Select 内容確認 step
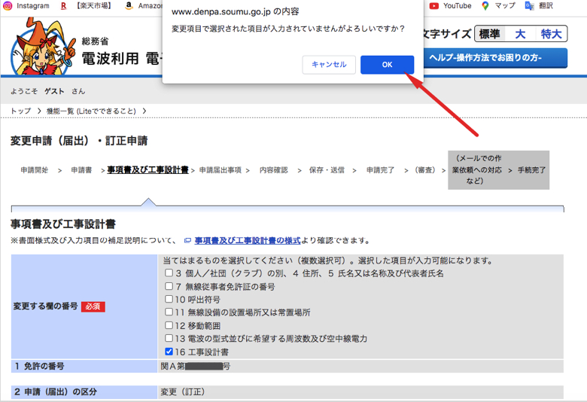This screenshot has height=402, width=587. tap(274, 170)
